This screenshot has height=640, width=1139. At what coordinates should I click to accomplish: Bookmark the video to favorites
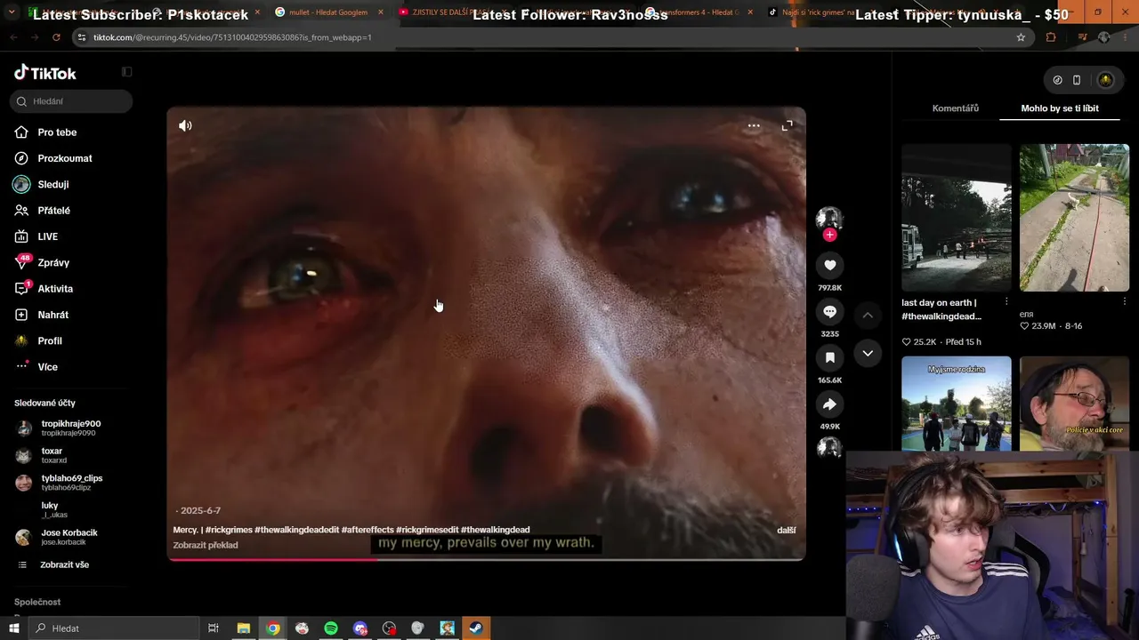click(829, 357)
